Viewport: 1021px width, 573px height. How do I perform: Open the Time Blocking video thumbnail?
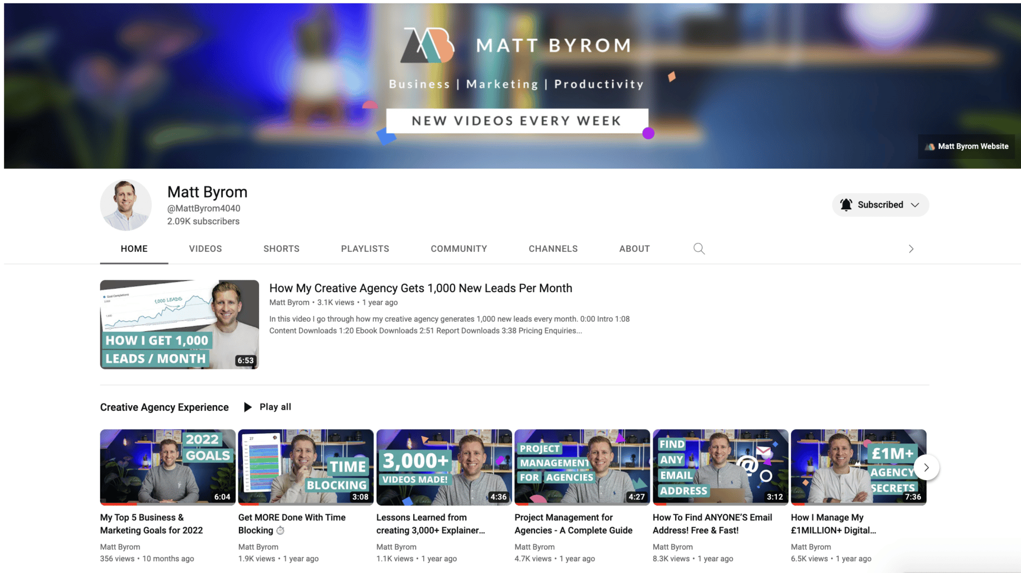click(x=306, y=467)
